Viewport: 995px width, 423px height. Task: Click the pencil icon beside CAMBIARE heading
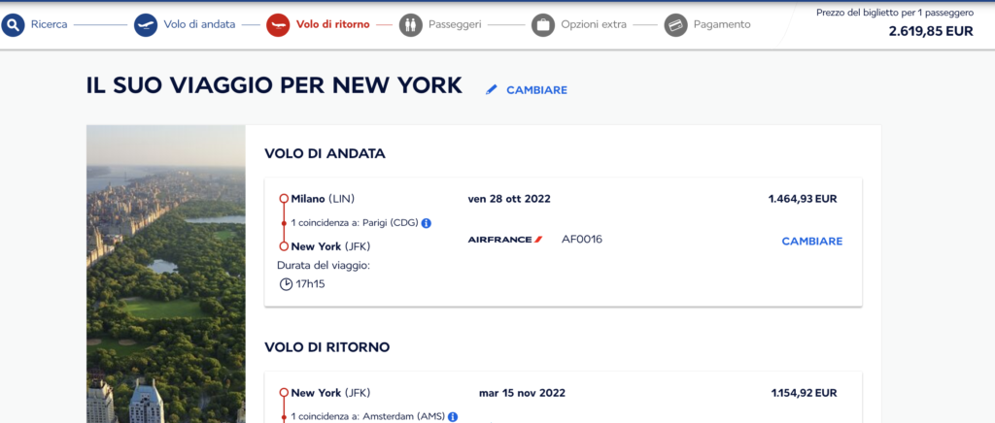(492, 90)
